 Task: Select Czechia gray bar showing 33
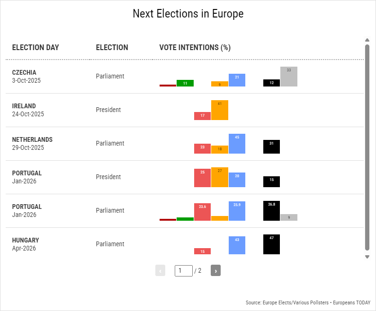289,77
